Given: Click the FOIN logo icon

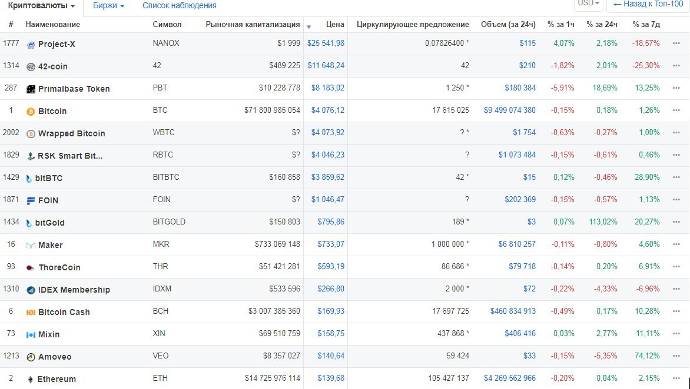Looking at the screenshot, I should click(31, 200).
